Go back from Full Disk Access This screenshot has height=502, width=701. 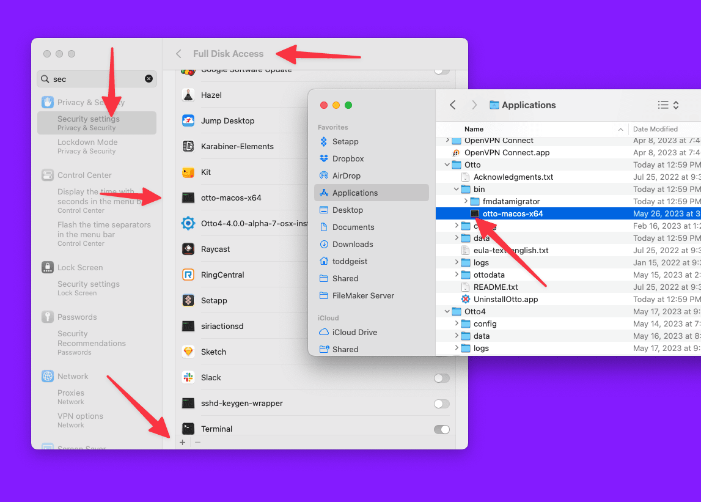177,54
